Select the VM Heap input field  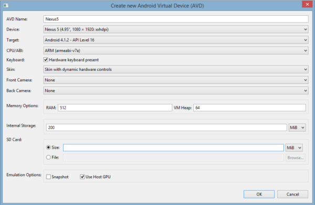point(249,107)
